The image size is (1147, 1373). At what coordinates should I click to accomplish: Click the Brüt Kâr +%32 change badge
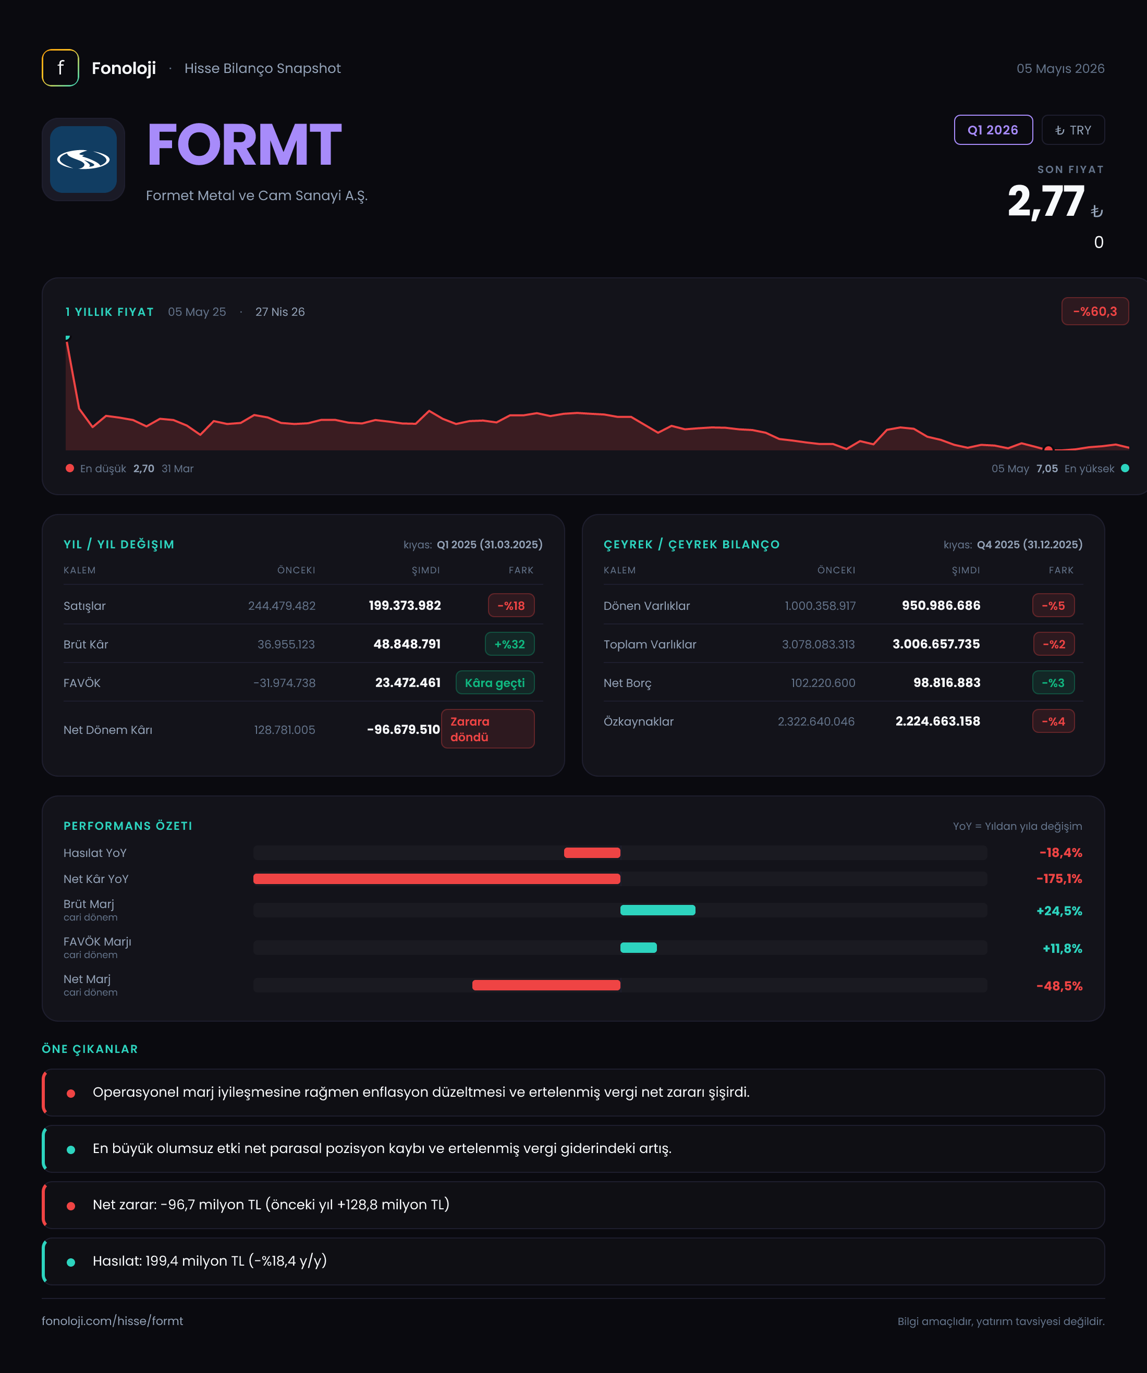pos(509,644)
